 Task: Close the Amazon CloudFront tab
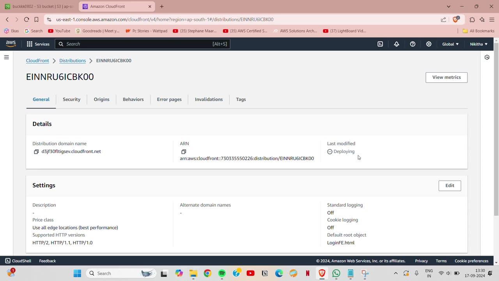coord(150,6)
